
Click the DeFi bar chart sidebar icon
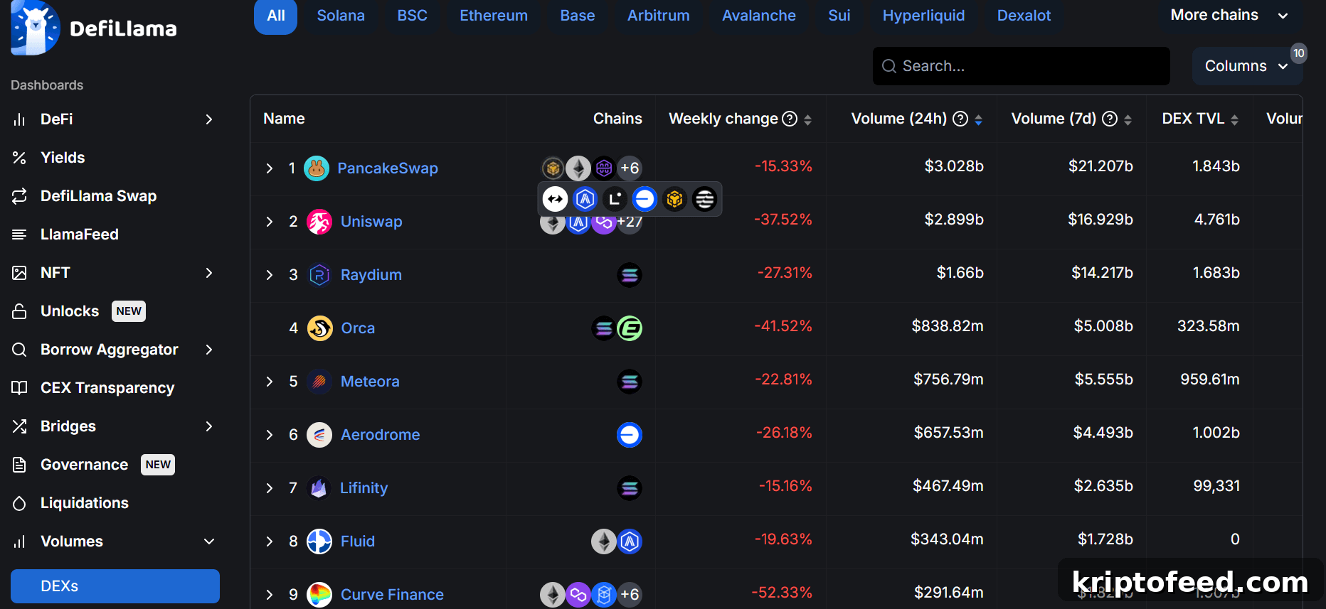[x=19, y=119]
